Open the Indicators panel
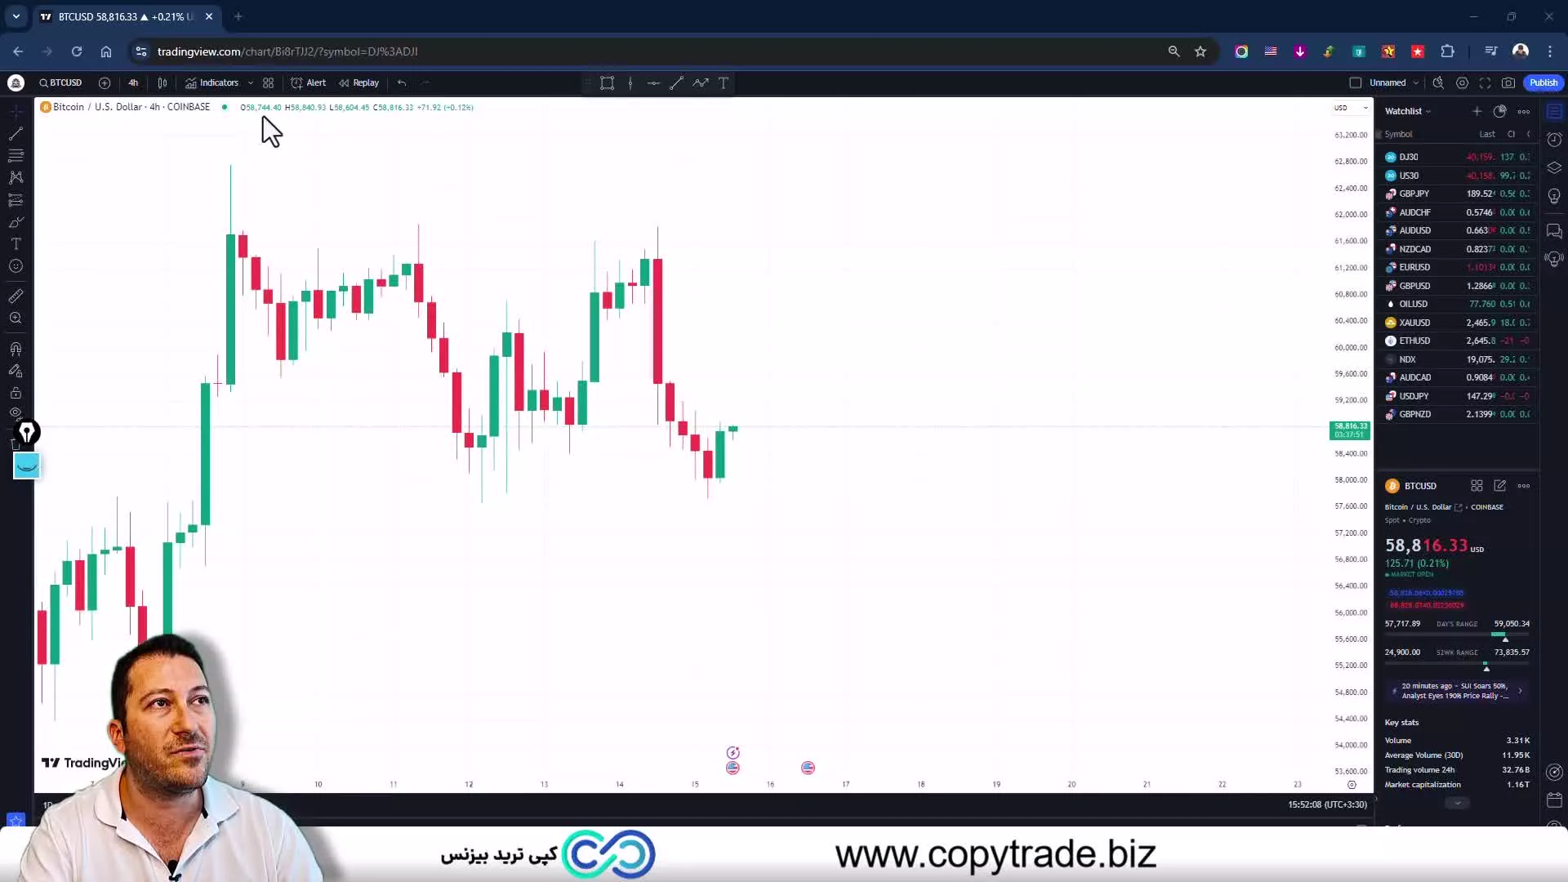This screenshot has width=1568, height=882. click(219, 82)
